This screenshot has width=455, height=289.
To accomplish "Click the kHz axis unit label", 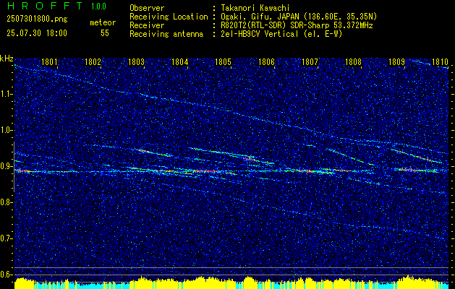I will tap(7, 59).
